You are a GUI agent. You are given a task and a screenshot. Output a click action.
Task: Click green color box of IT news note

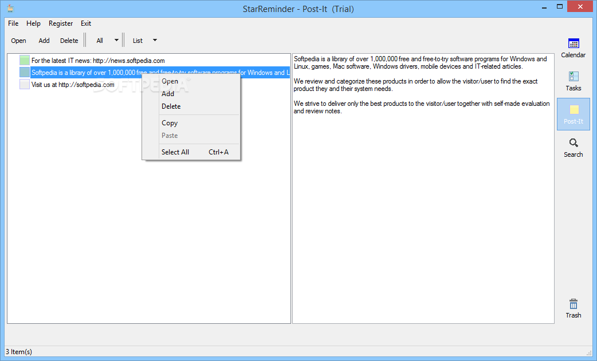(x=25, y=60)
